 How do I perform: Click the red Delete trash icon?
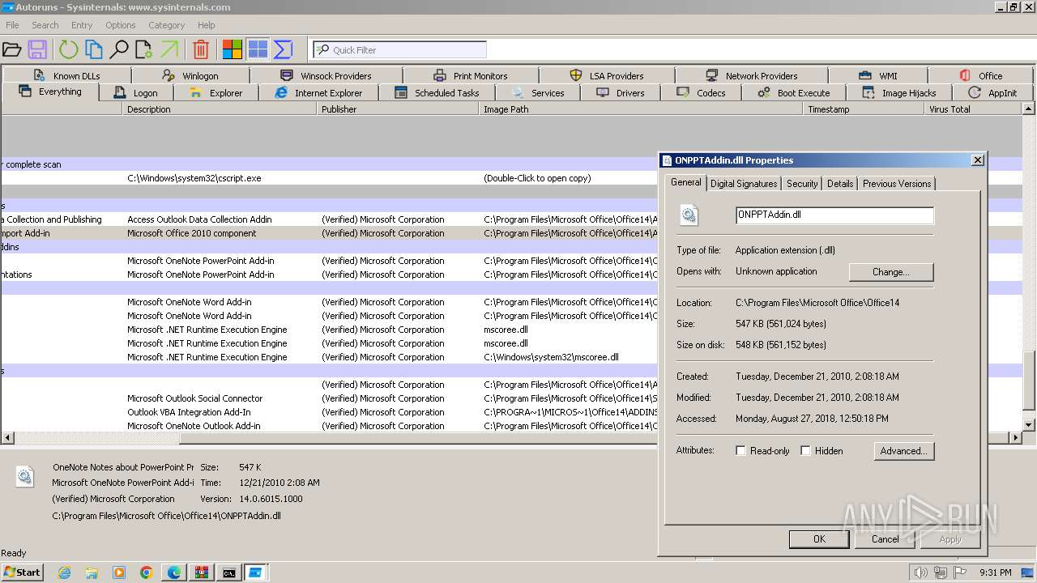[201, 50]
